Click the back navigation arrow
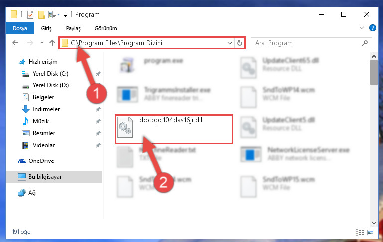The image size is (383, 242). click(x=15, y=43)
